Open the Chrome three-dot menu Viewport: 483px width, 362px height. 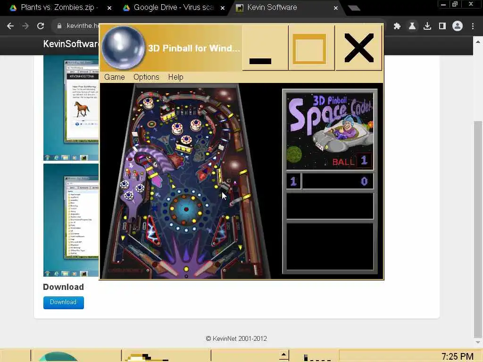(473, 26)
